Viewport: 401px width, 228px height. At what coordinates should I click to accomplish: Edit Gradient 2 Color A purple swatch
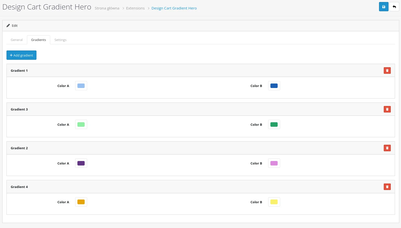click(81, 163)
